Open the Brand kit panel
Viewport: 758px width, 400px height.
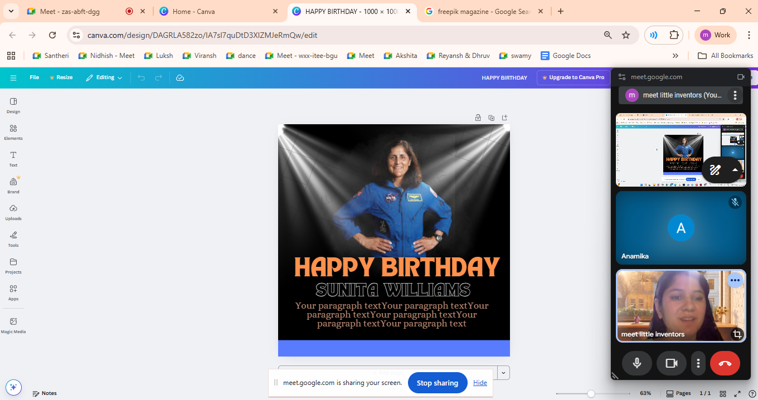[x=13, y=185]
